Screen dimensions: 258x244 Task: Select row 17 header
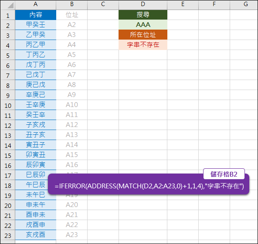8,175
